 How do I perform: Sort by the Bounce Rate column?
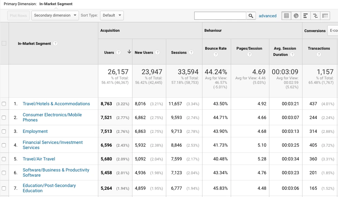(x=216, y=49)
